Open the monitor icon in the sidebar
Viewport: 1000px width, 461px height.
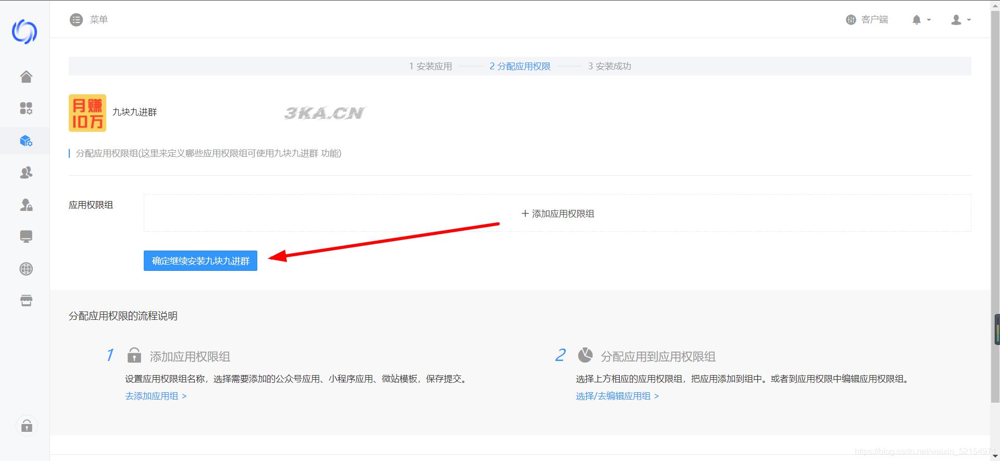click(26, 236)
